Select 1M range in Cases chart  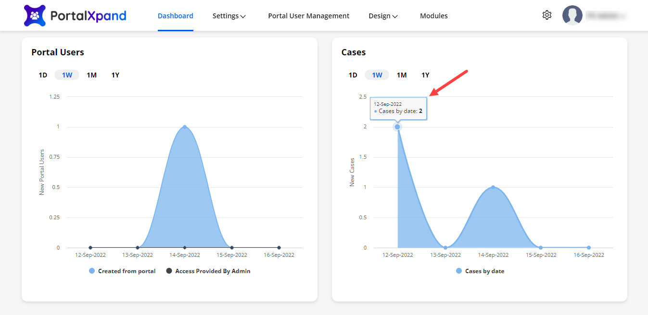pos(402,75)
